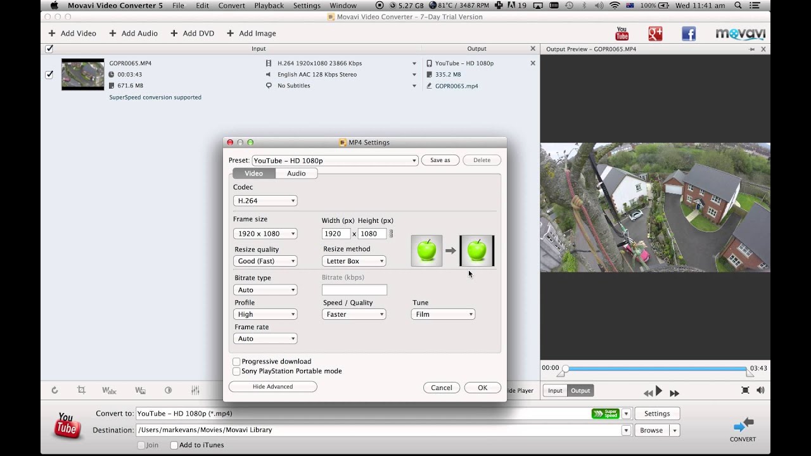Image resolution: width=811 pixels, height=456 pixels.
Task: Open the Resize method Letter Box dropdown
Action: pos(354,261)
